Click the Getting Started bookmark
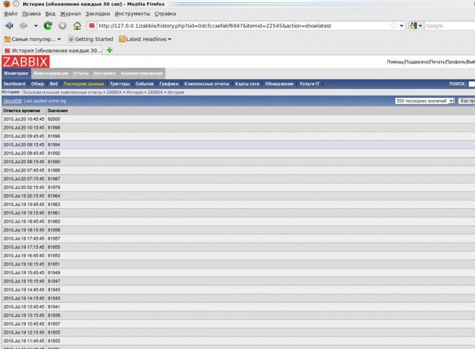Viewport: 475px width, 349px height. tap(91, 39)
